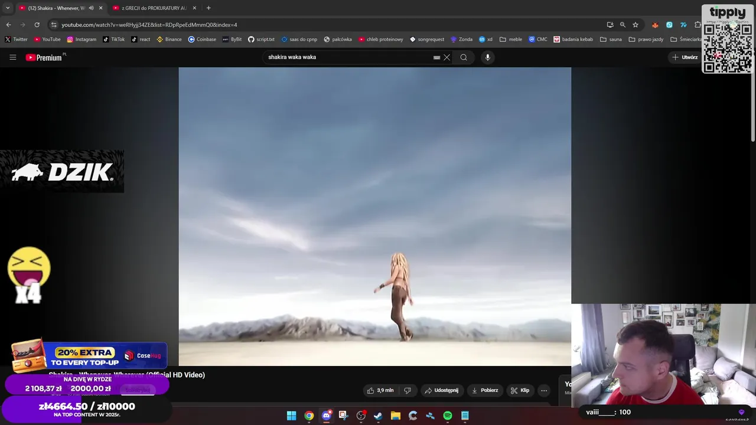
Task: Open Discord from the taskbar
Action: pos(327,416)
